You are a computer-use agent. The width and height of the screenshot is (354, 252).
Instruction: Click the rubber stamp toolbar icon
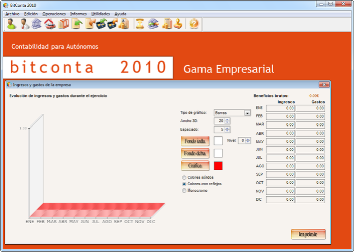click(178, 24)
